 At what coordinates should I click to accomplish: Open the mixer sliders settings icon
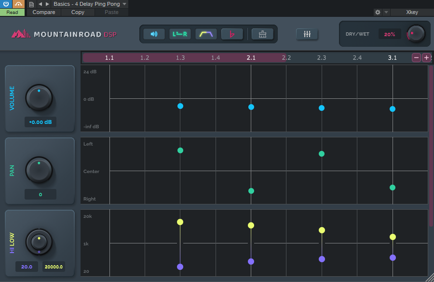point(307,34)
